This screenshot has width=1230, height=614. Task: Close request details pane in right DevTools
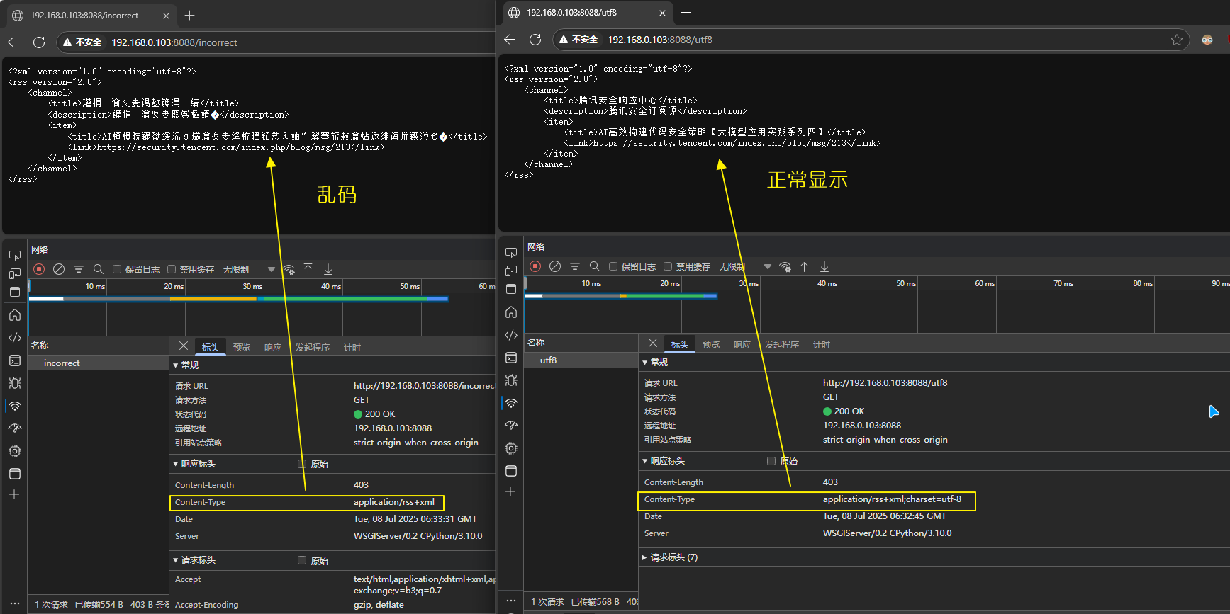tap(653, 343)
